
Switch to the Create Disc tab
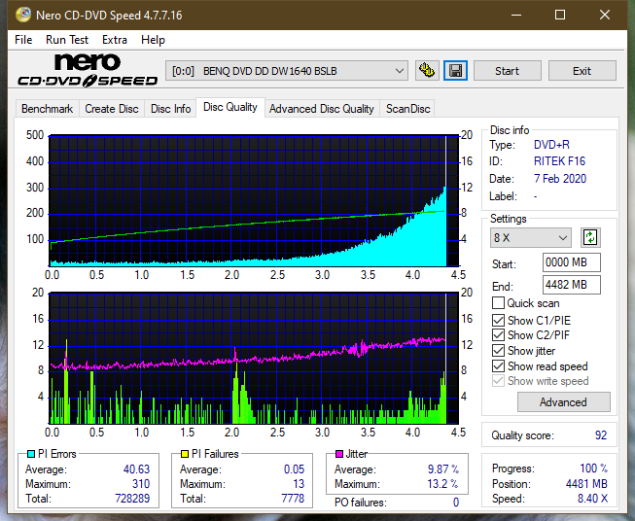[x=112, y=109]
